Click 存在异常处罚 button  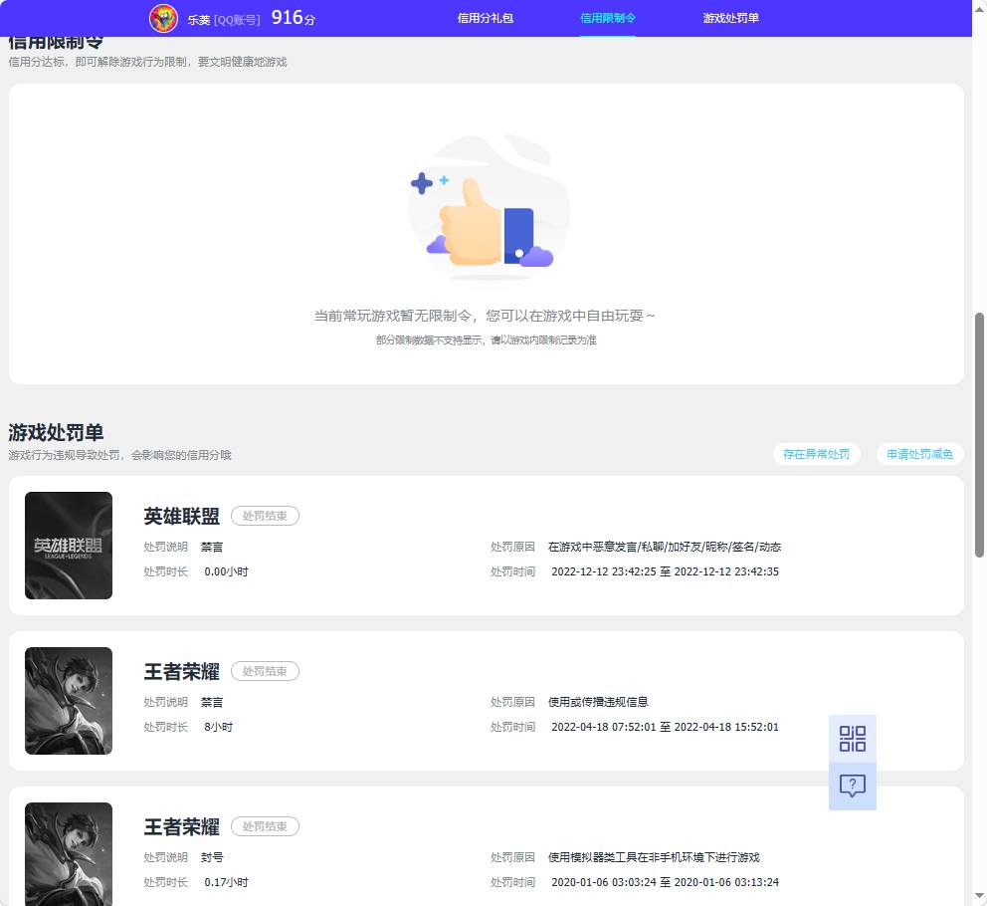click(817, 454)
